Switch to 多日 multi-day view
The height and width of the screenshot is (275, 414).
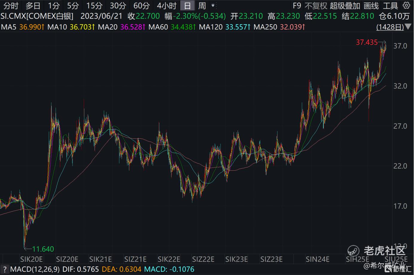(33, 6)
